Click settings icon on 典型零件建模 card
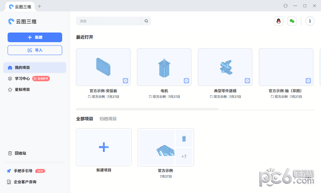The width and height of the screenshot is (321, 193). (247, 80)
